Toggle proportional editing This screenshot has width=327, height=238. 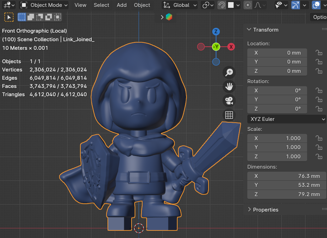(x=248, y=5)
